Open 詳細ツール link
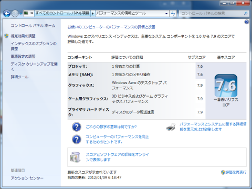Screen dimensions: 252x189 pos(19,77)
